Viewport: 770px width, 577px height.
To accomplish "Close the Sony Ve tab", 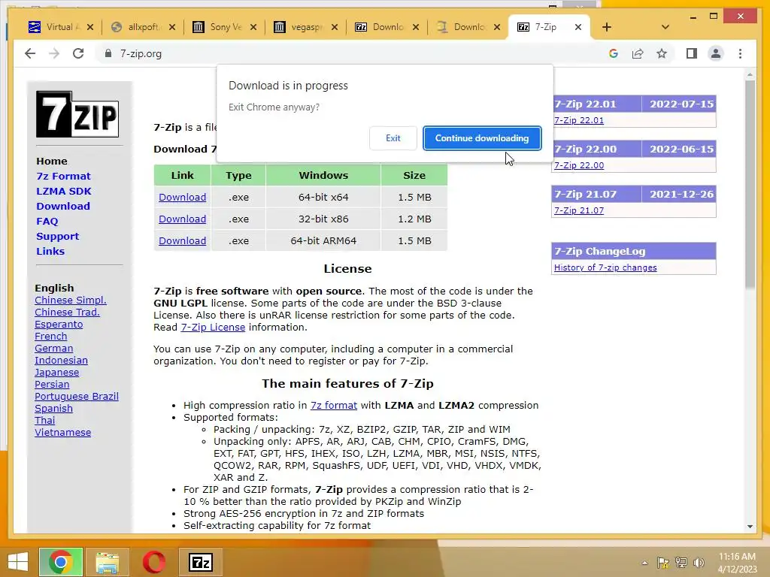I will [253, 27].
